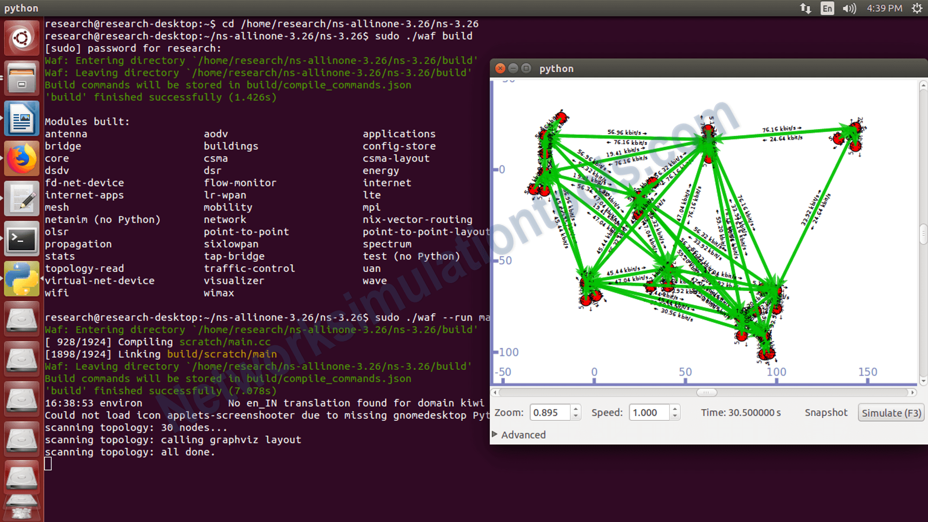This screenshot has height=522, width=928.
Task: Launch Firefox browser from the dock
Action: tap(21, 159)
